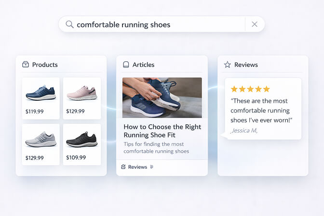Click the $119.99 price
Viewport: 324px width, 216px height.
pos(35,112)
